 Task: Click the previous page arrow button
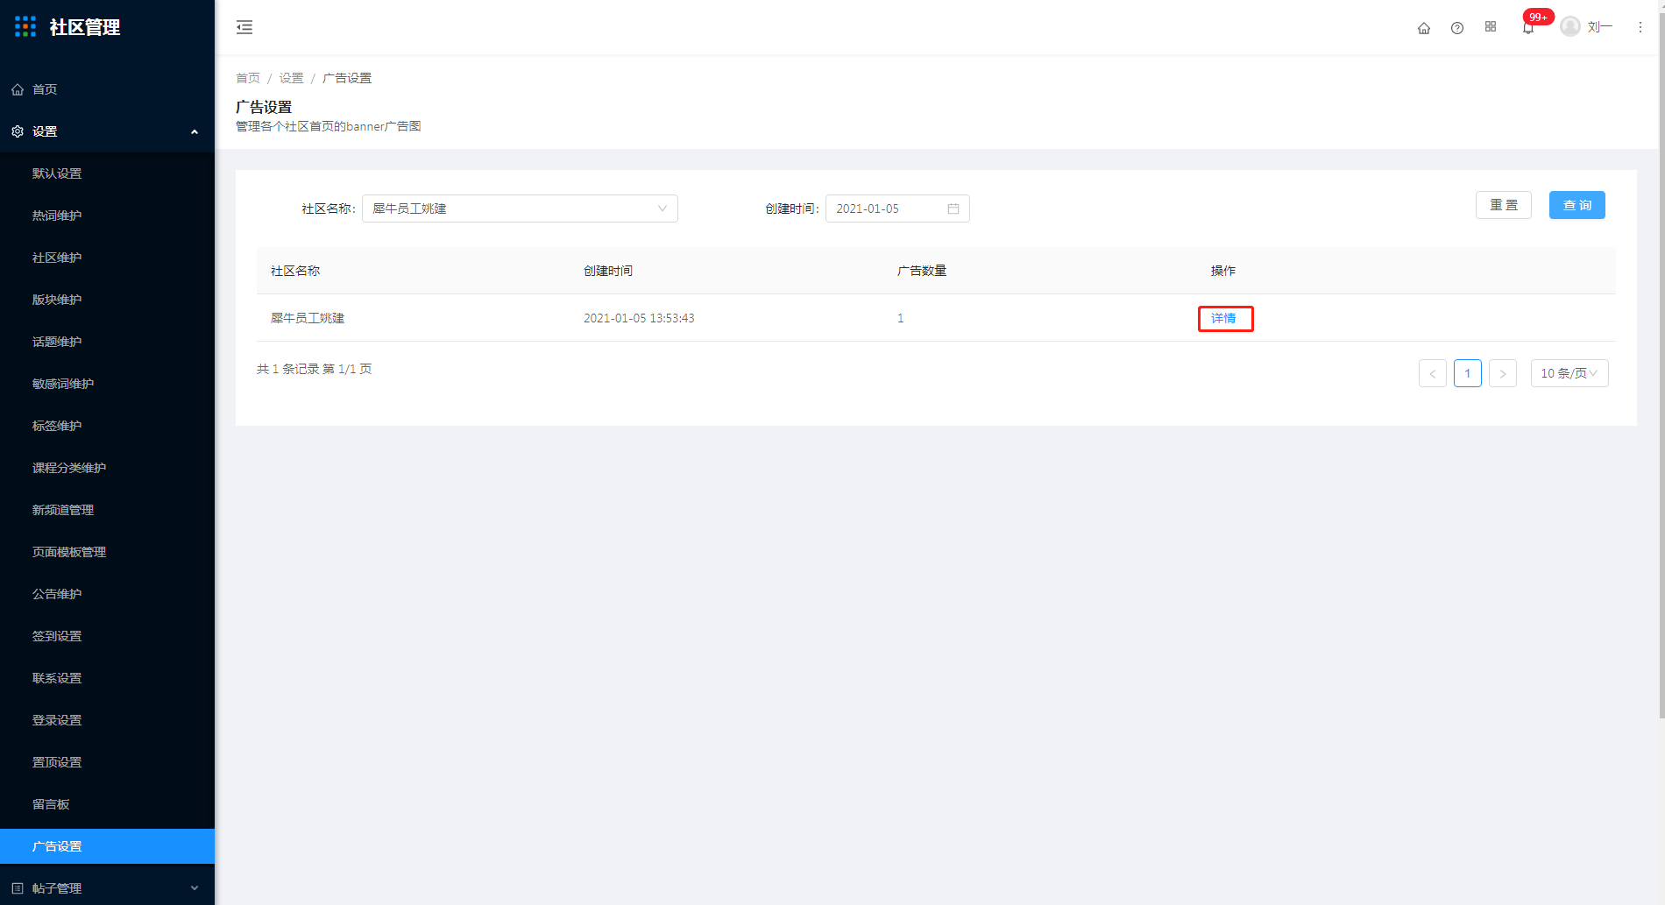[1433, 373]
